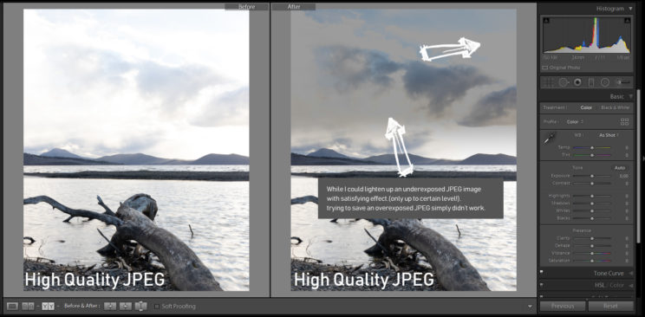Screen dimensions: 645x317
Task: Enable the Soft Proofing checkbox
Action: [x=156, y=307]
